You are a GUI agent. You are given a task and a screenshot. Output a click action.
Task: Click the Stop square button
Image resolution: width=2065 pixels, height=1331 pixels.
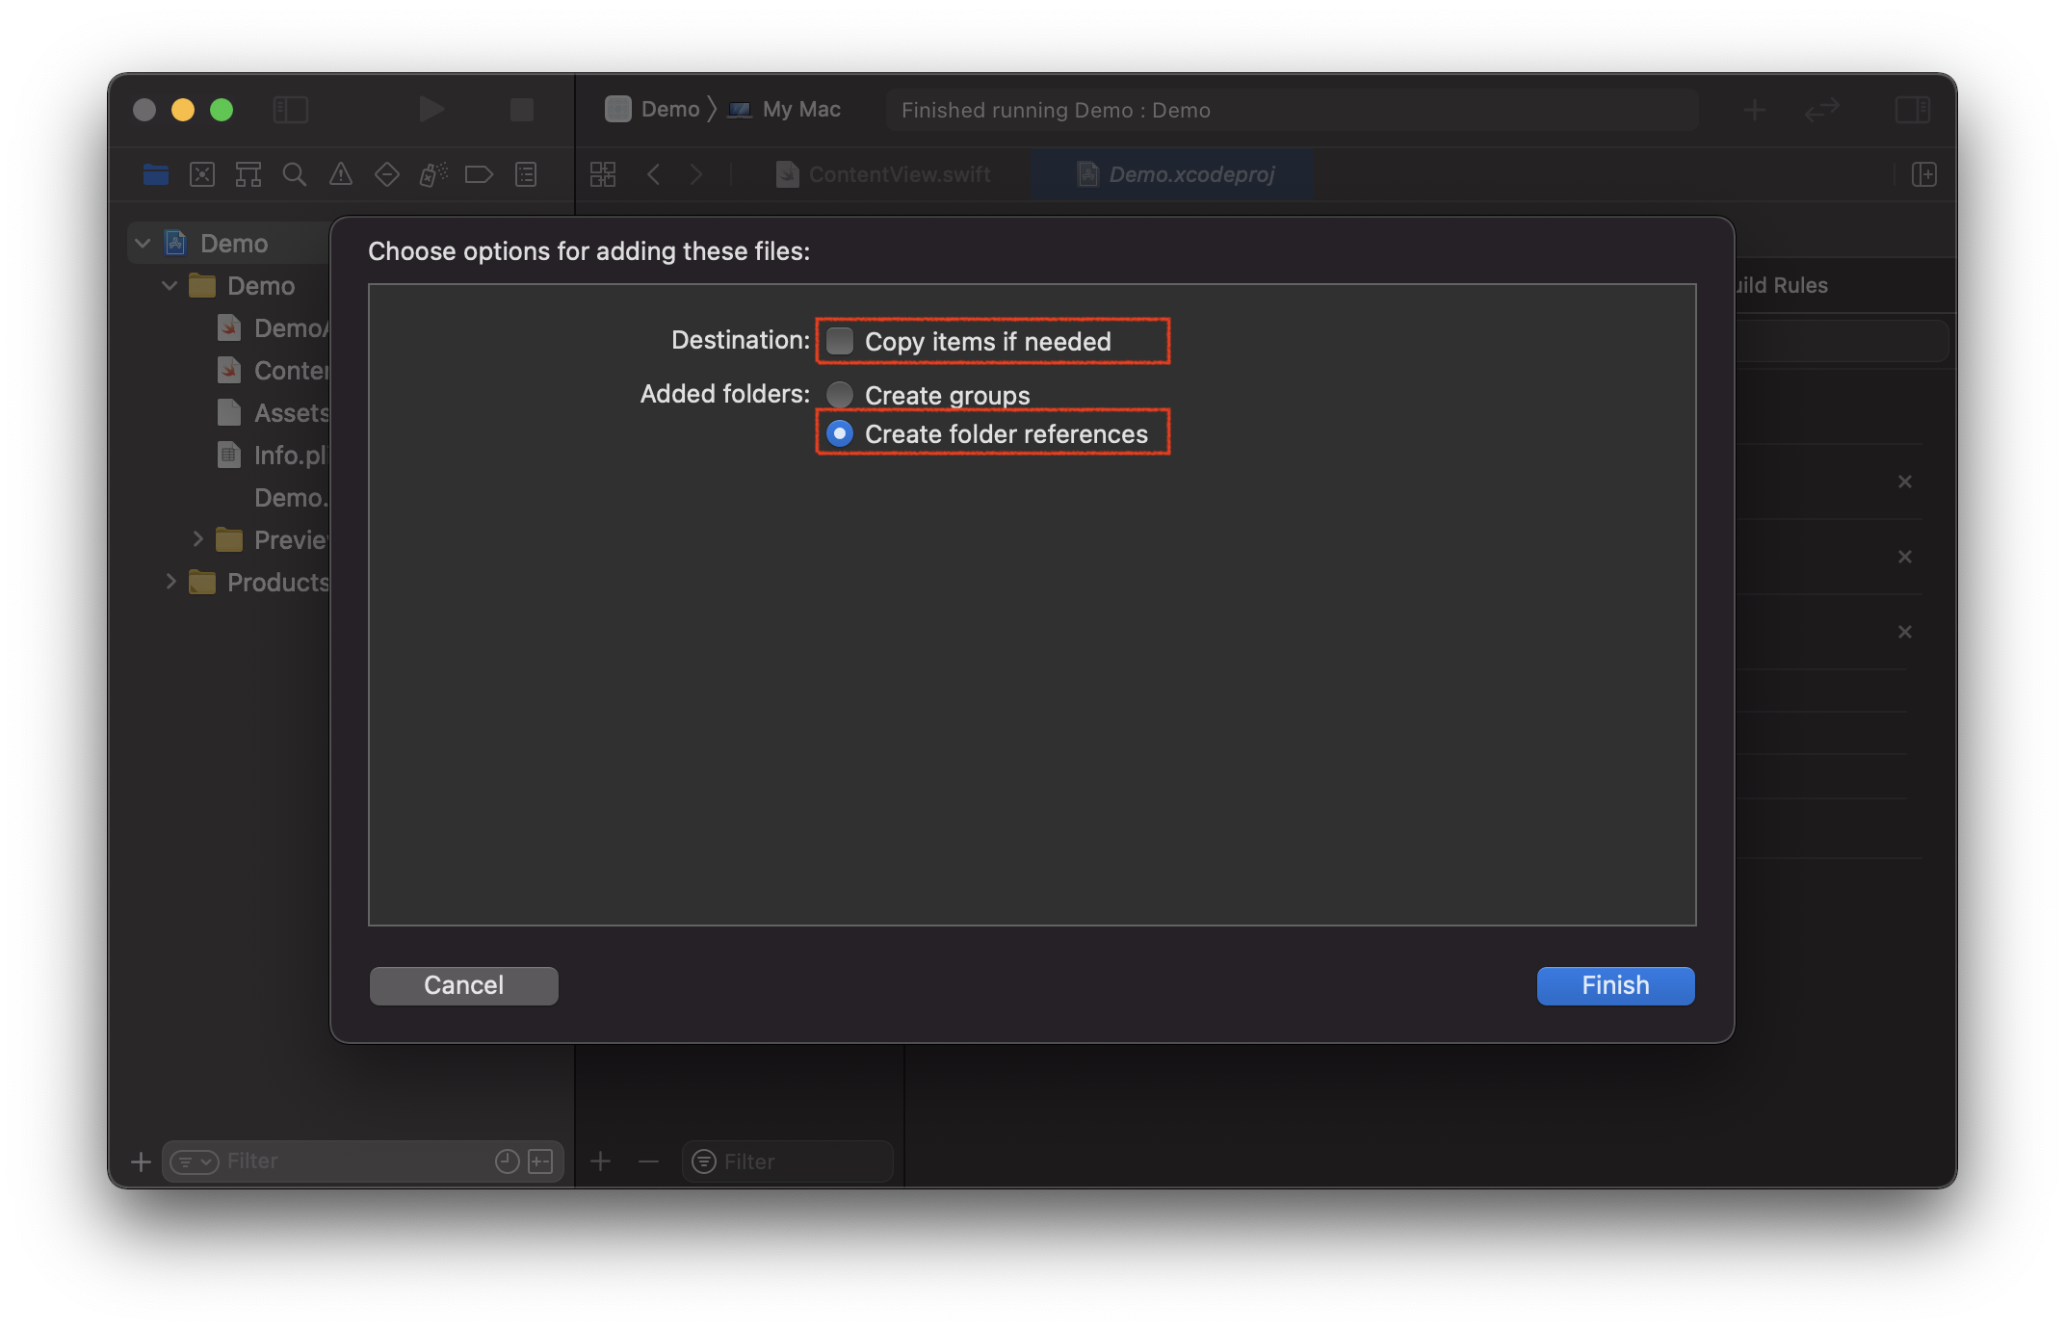tap(522, 110)
